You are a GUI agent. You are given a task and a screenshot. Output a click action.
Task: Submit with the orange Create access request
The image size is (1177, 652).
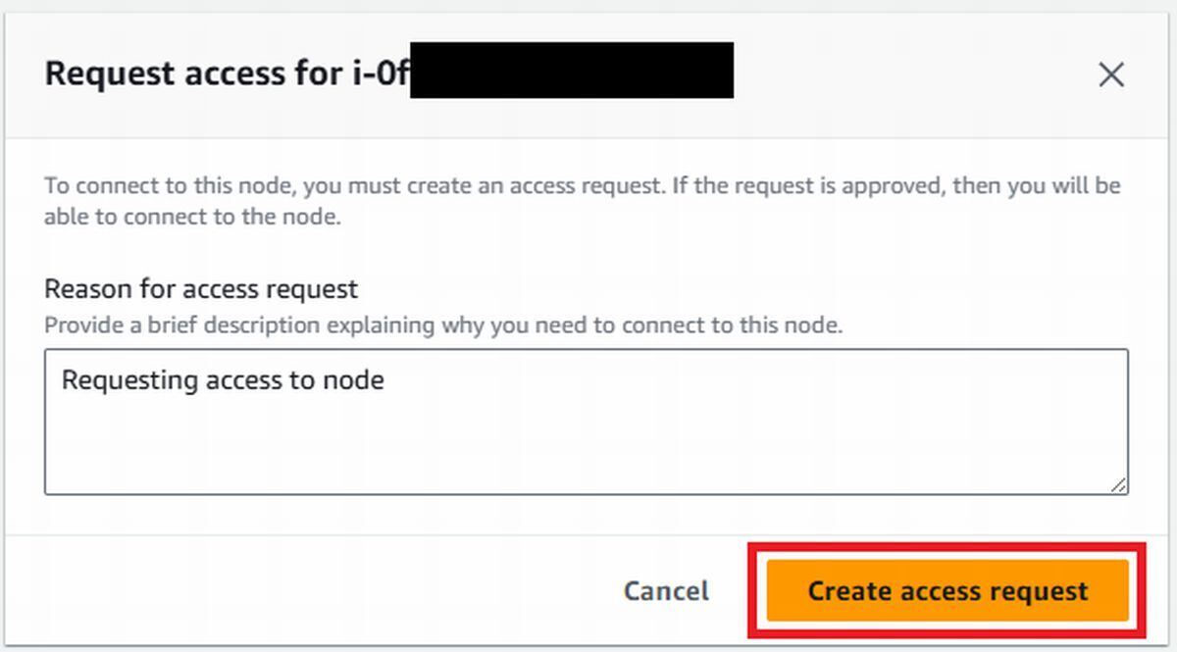[947, 591]
